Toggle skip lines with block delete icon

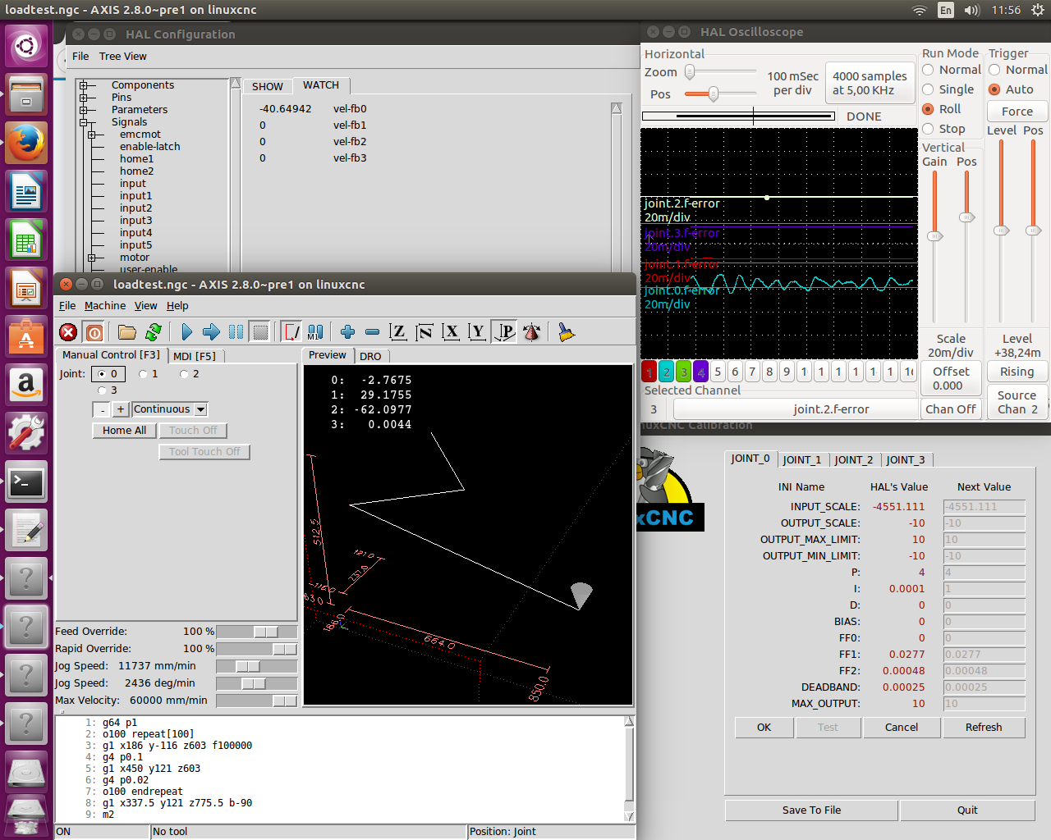(291, 331)
